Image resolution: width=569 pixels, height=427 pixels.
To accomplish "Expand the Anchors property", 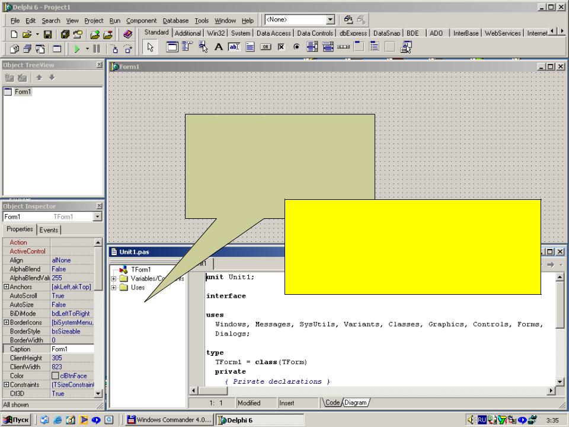I will [6, 287].
